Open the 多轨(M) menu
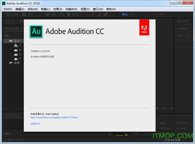 (32, 9)
